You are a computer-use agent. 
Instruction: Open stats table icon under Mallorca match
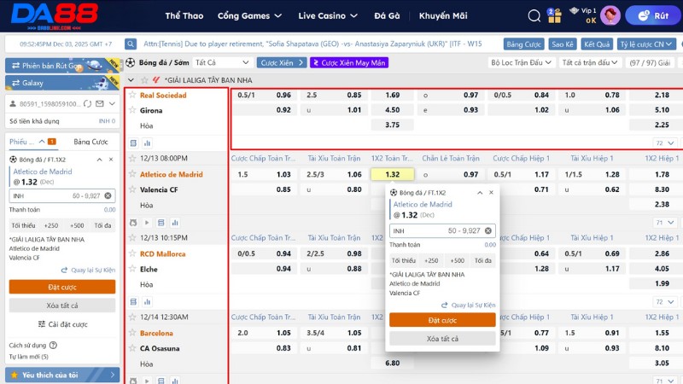(133, 302)
